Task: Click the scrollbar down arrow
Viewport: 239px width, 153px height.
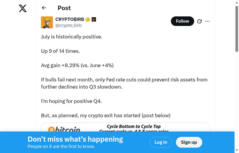Action: 237,150
